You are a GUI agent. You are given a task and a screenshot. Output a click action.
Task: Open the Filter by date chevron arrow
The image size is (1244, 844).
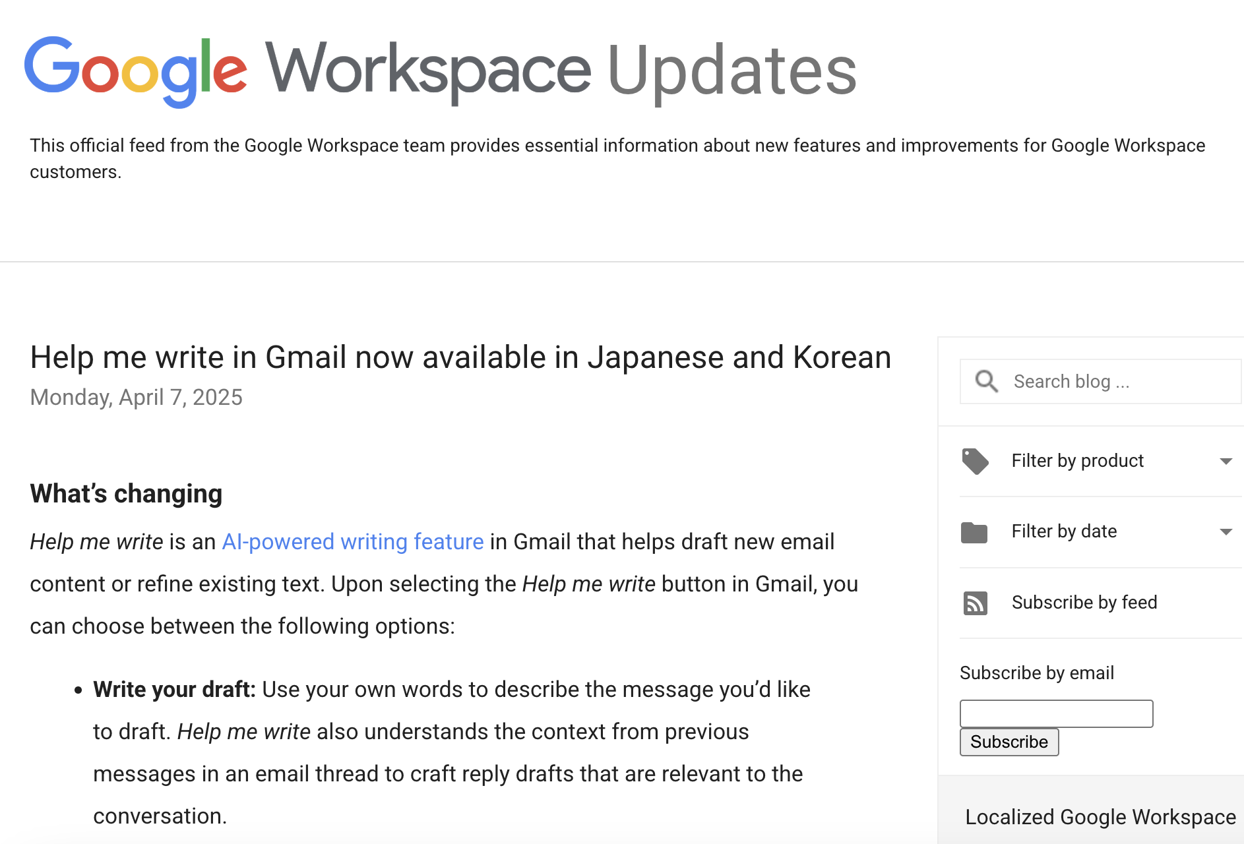click(1227, 531)
